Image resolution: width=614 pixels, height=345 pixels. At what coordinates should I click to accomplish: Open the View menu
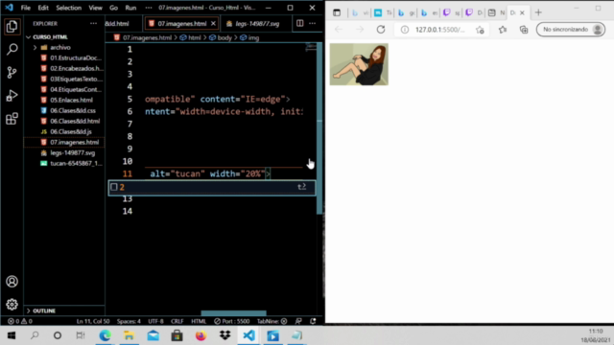95,8
